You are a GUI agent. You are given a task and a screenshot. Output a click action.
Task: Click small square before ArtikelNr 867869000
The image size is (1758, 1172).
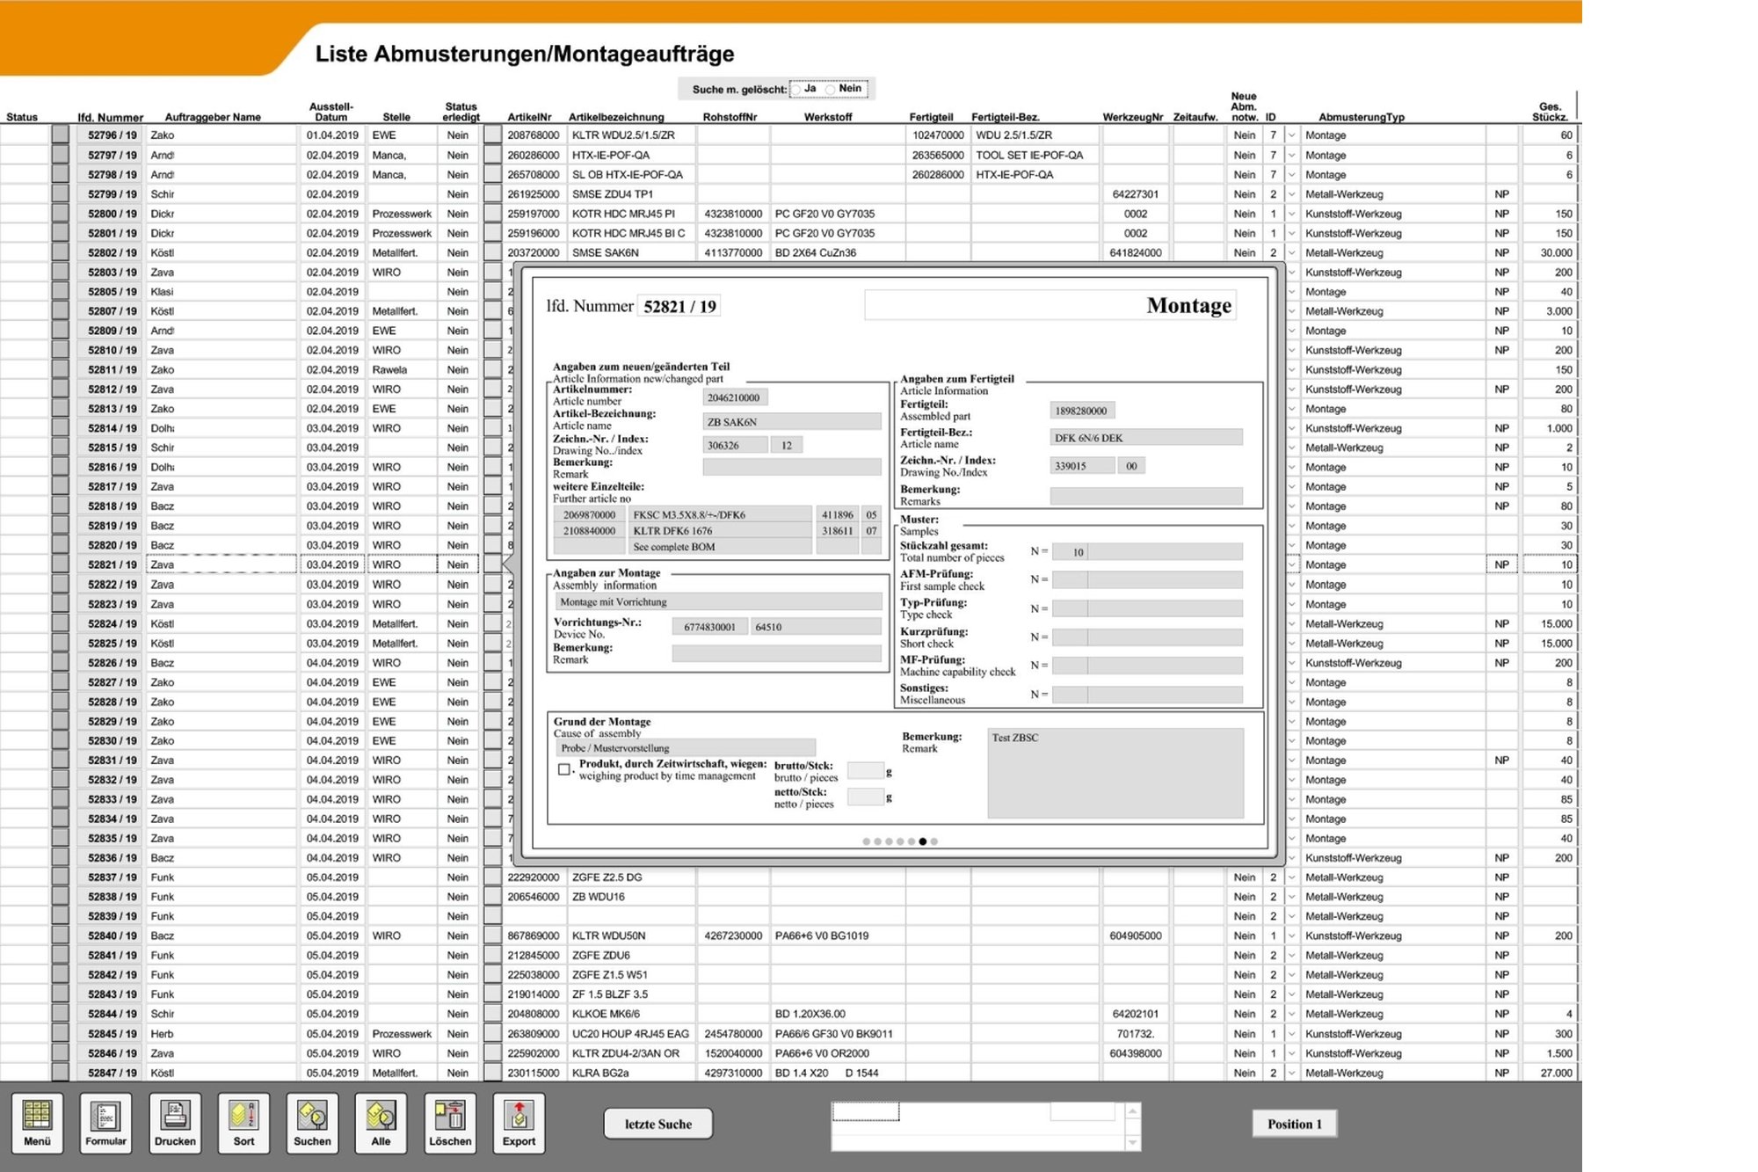[493, 935]
